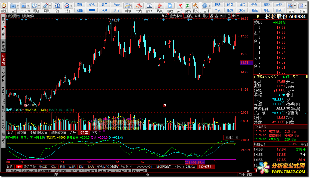
Task: Click the NEW 指标平台 badge
Action: pos(19,167)
